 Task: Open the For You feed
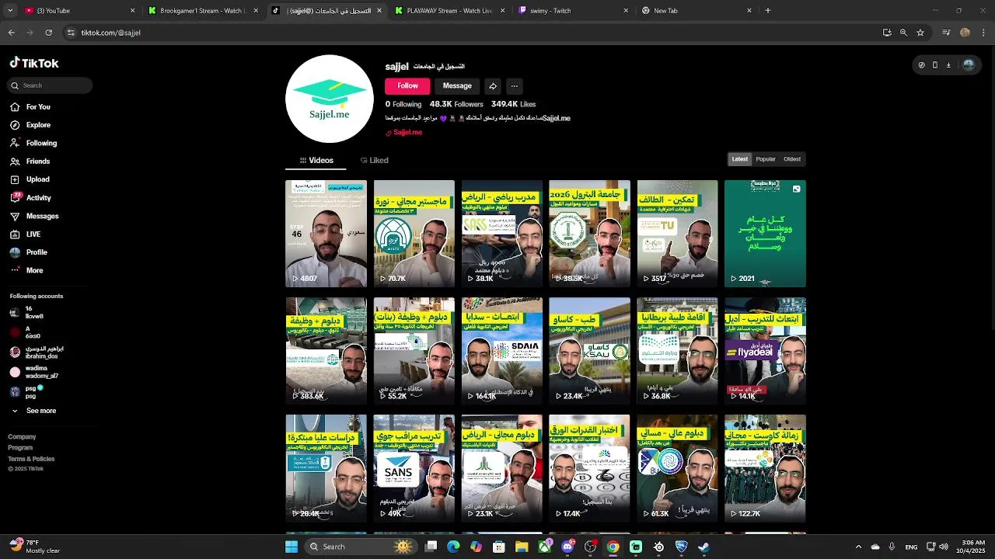click(x=37, y=107)
